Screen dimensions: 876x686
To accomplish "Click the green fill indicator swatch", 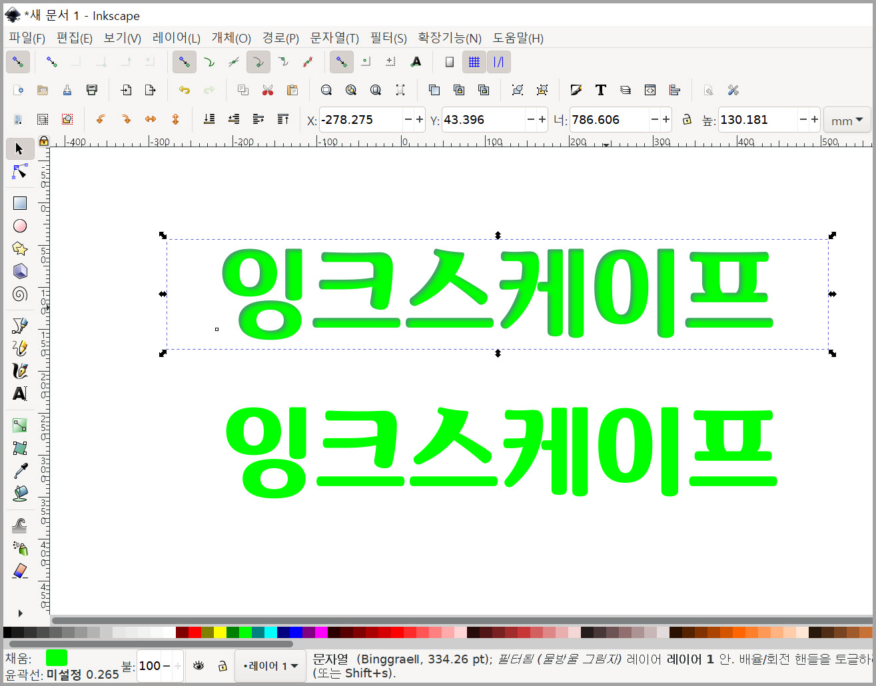I will coord(57,658).
